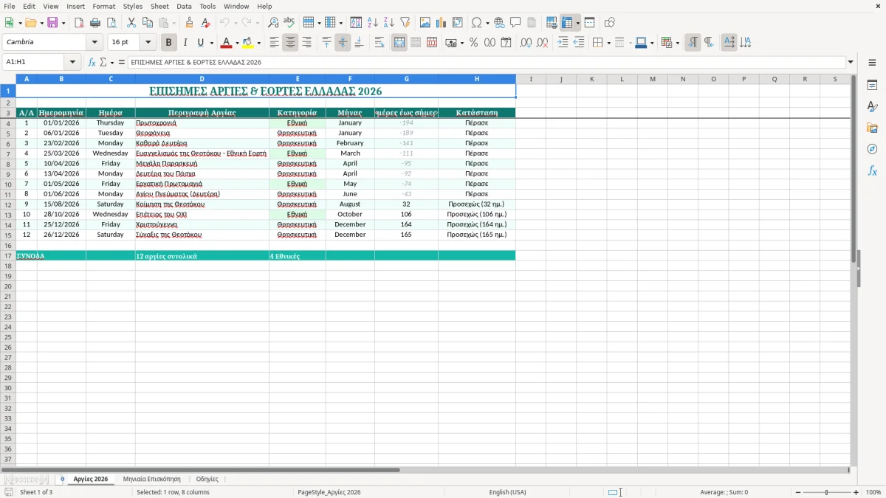Click row 17 header
Screen dimensions: 886x498
7,255
